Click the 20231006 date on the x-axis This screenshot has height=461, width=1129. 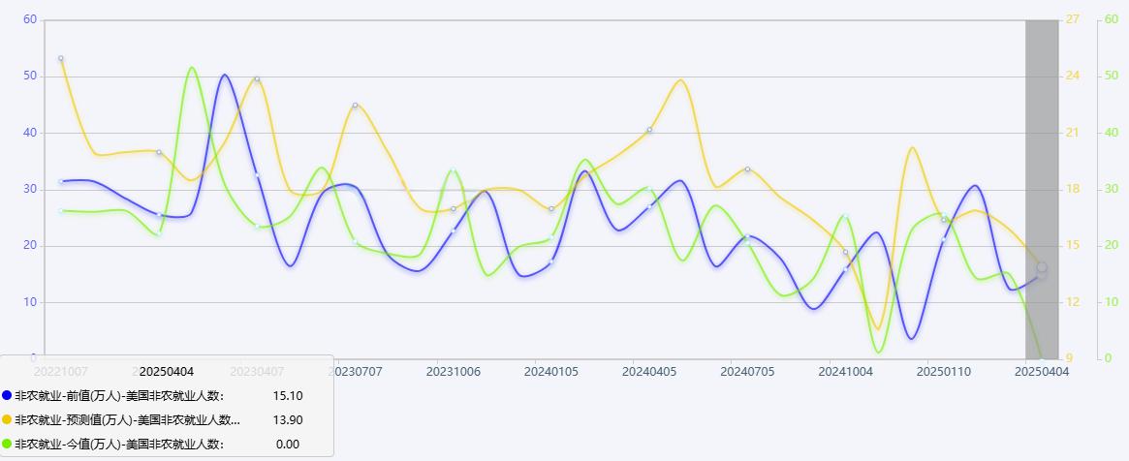pyautogui.click(x=454, y=371)
